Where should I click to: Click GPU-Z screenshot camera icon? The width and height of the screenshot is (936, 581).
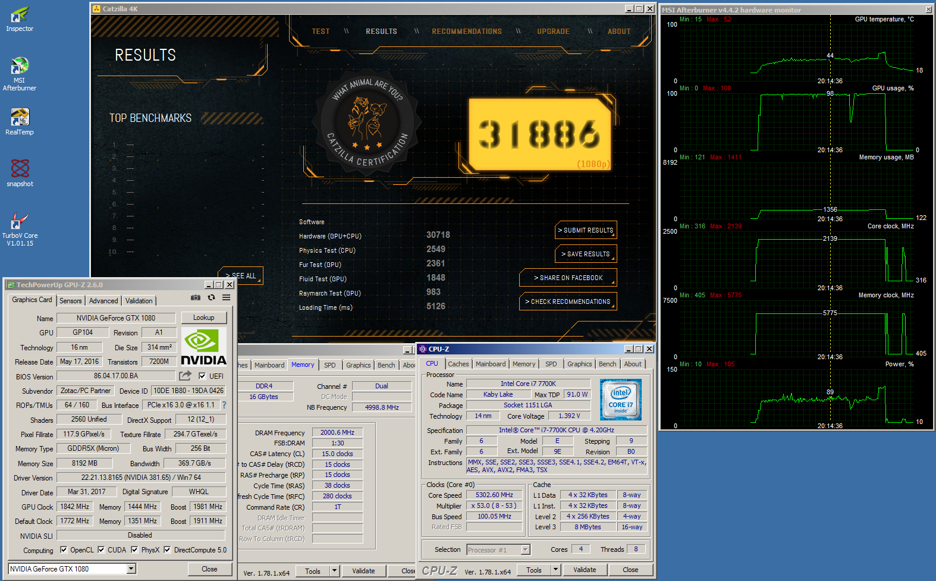tap(195, 297)
